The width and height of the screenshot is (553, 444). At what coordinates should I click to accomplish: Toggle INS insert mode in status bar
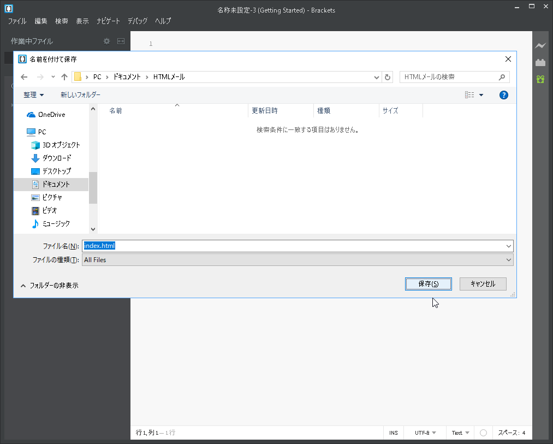(x=394, y=433)
